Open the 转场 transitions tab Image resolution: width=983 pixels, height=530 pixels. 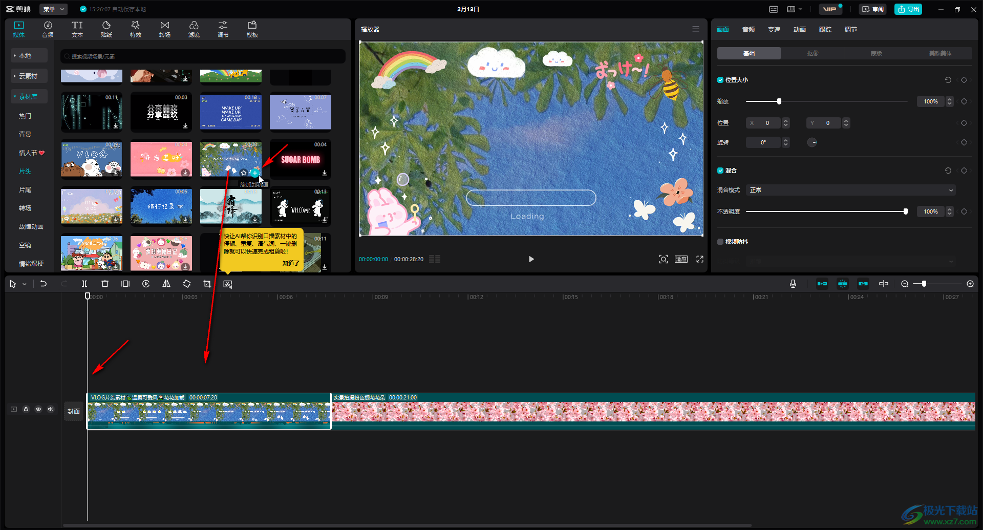[x=165, y=29]
